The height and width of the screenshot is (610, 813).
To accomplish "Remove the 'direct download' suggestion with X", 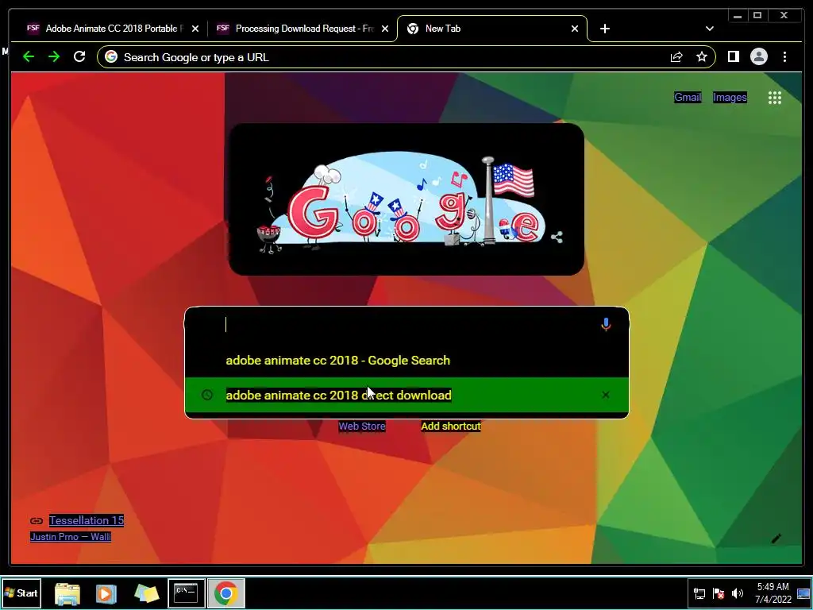I will pos(606,396).
